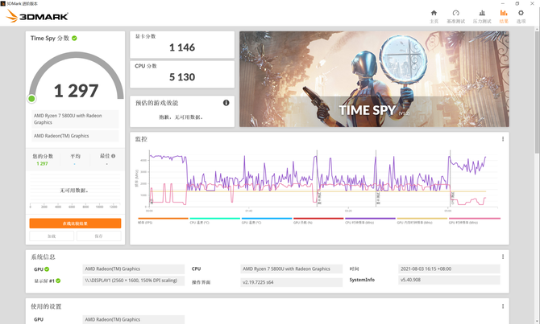The width and height of the screenshot is (540, 324).
Task: Click the CPU score value 5 130
Action: click(182, 77)
